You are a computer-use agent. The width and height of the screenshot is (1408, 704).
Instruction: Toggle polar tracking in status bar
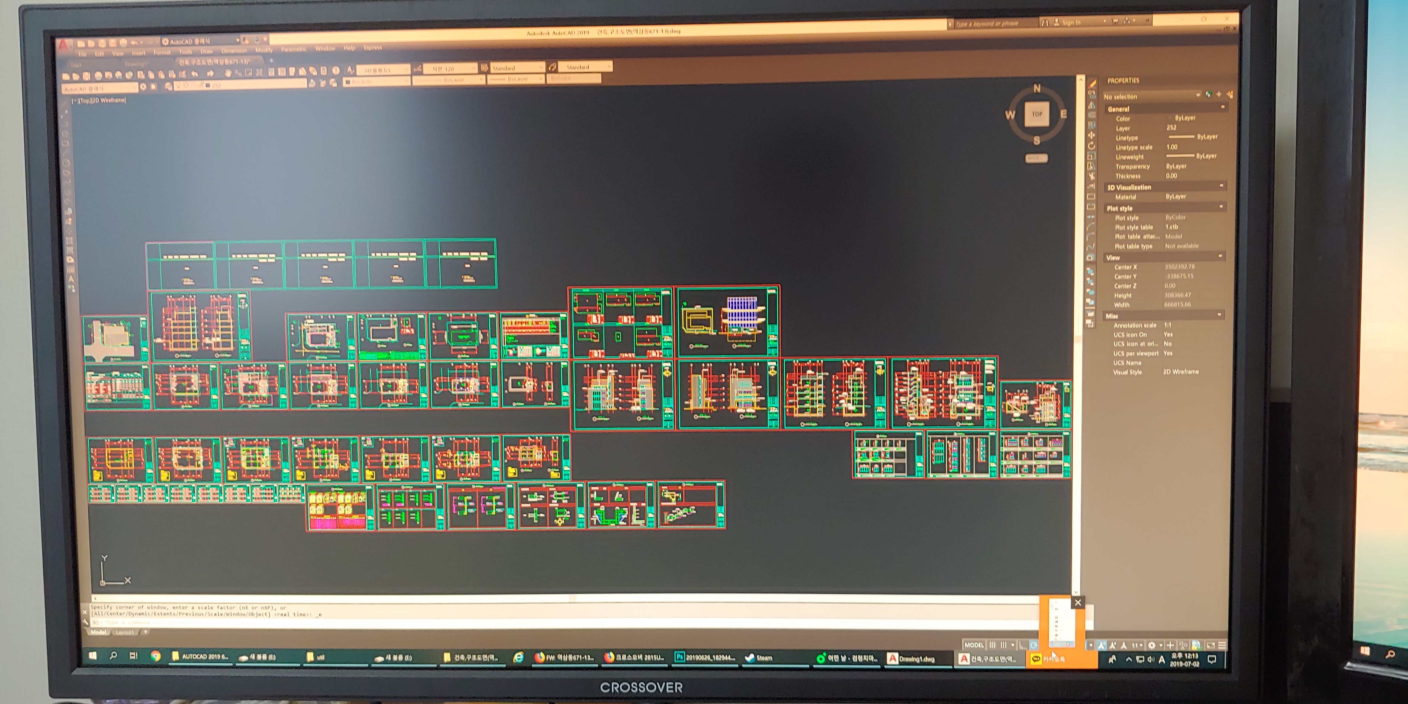1034,646
